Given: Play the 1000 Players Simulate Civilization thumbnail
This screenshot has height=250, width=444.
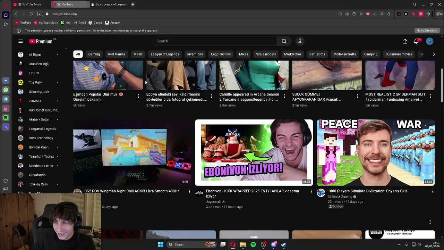Looking at the screenshot, I should (376, 152).
